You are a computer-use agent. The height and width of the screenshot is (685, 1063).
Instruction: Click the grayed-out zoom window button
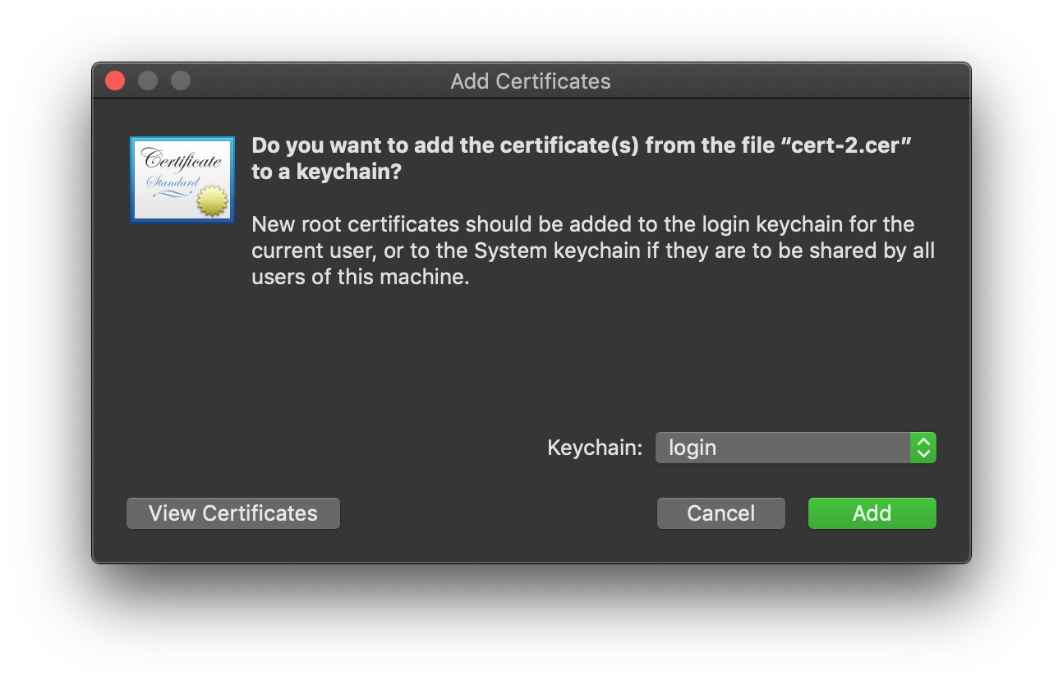coord(181,80)
